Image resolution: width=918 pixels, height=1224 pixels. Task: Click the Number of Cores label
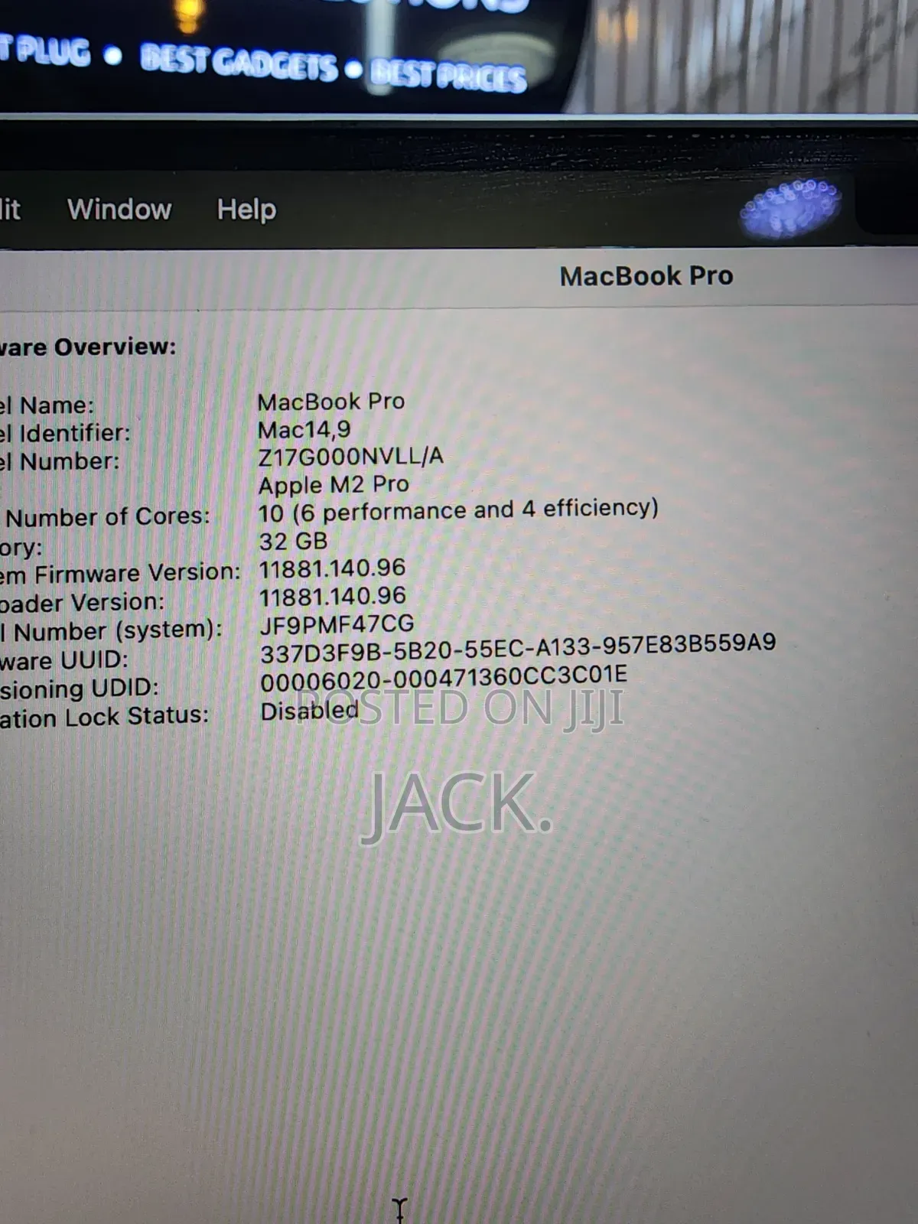(107, 516)
